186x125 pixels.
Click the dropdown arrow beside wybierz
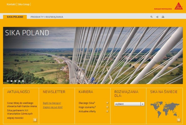pyautogui.click(x=143, y=104)
